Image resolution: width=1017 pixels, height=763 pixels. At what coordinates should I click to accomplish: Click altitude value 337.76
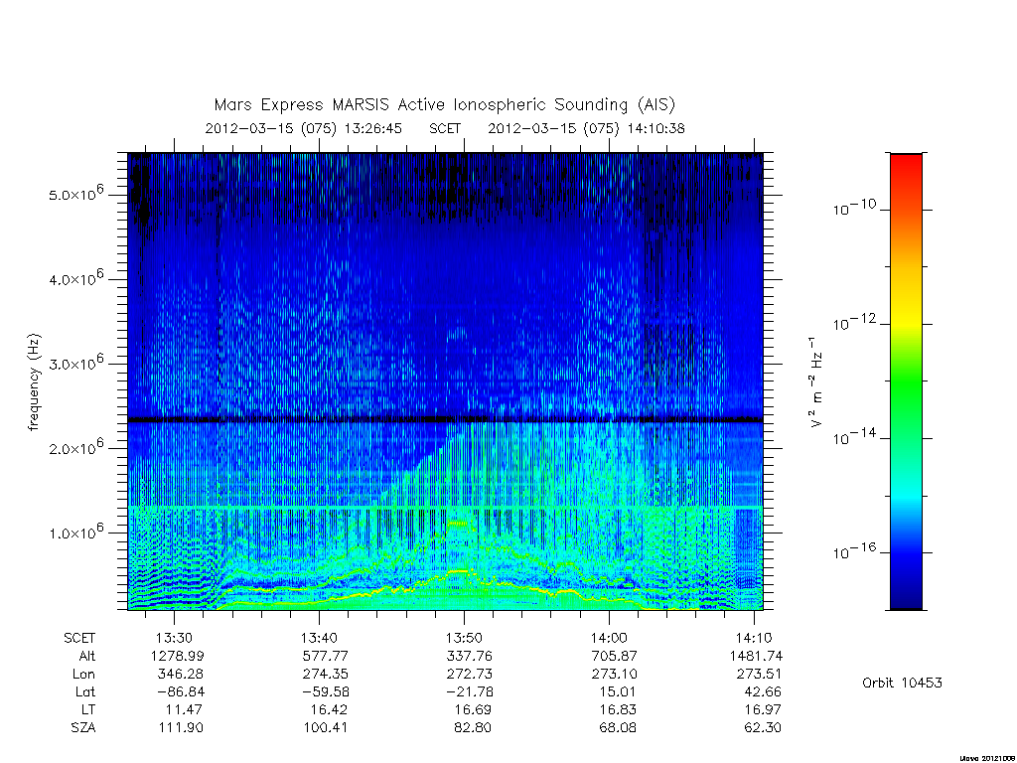click(x=470, y=656)
